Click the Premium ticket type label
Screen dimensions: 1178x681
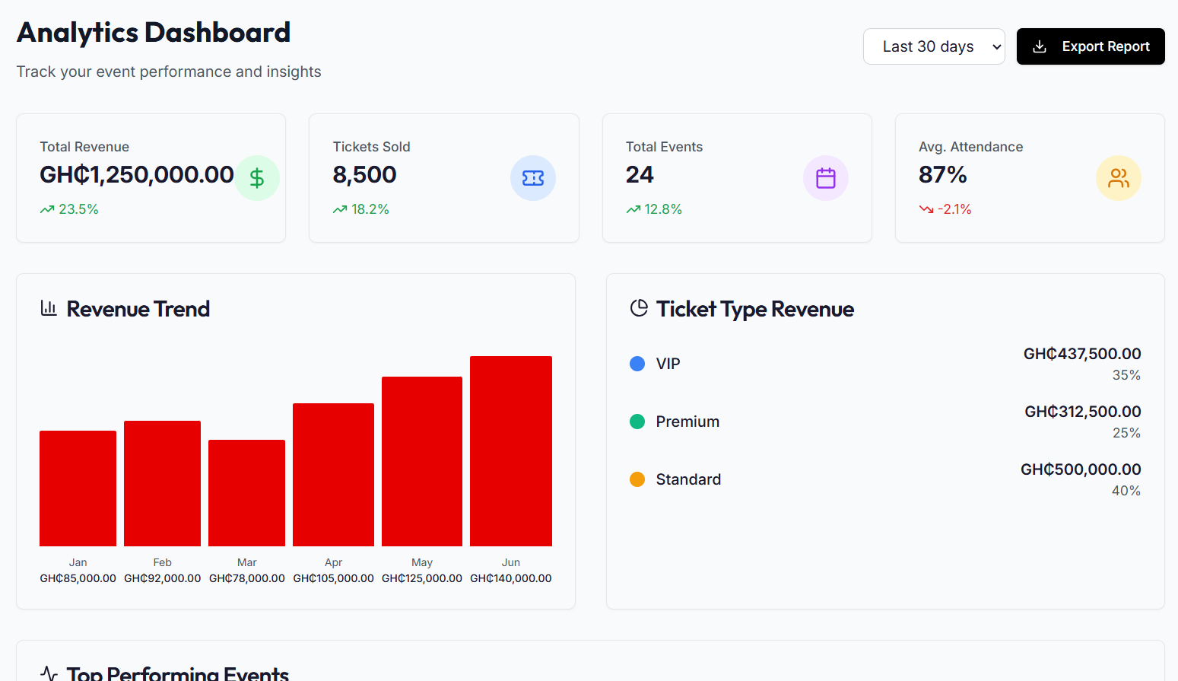[x=687, y=422]
